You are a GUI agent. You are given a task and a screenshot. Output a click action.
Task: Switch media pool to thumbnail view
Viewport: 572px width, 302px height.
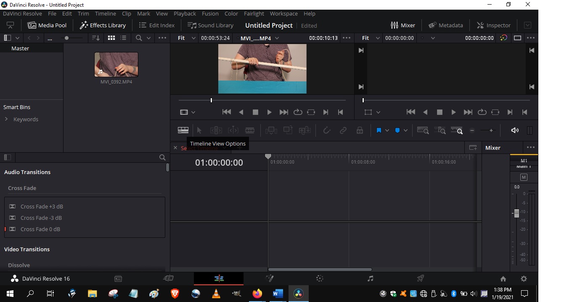coord(111,38)
